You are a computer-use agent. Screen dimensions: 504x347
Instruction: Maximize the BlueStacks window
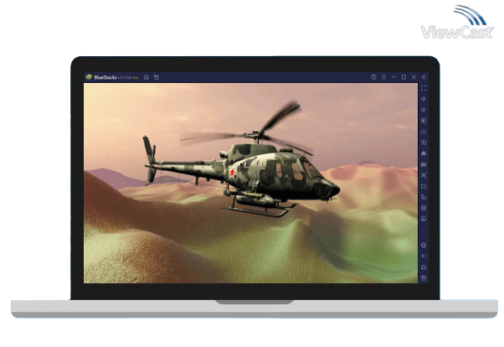click(404, 77)
